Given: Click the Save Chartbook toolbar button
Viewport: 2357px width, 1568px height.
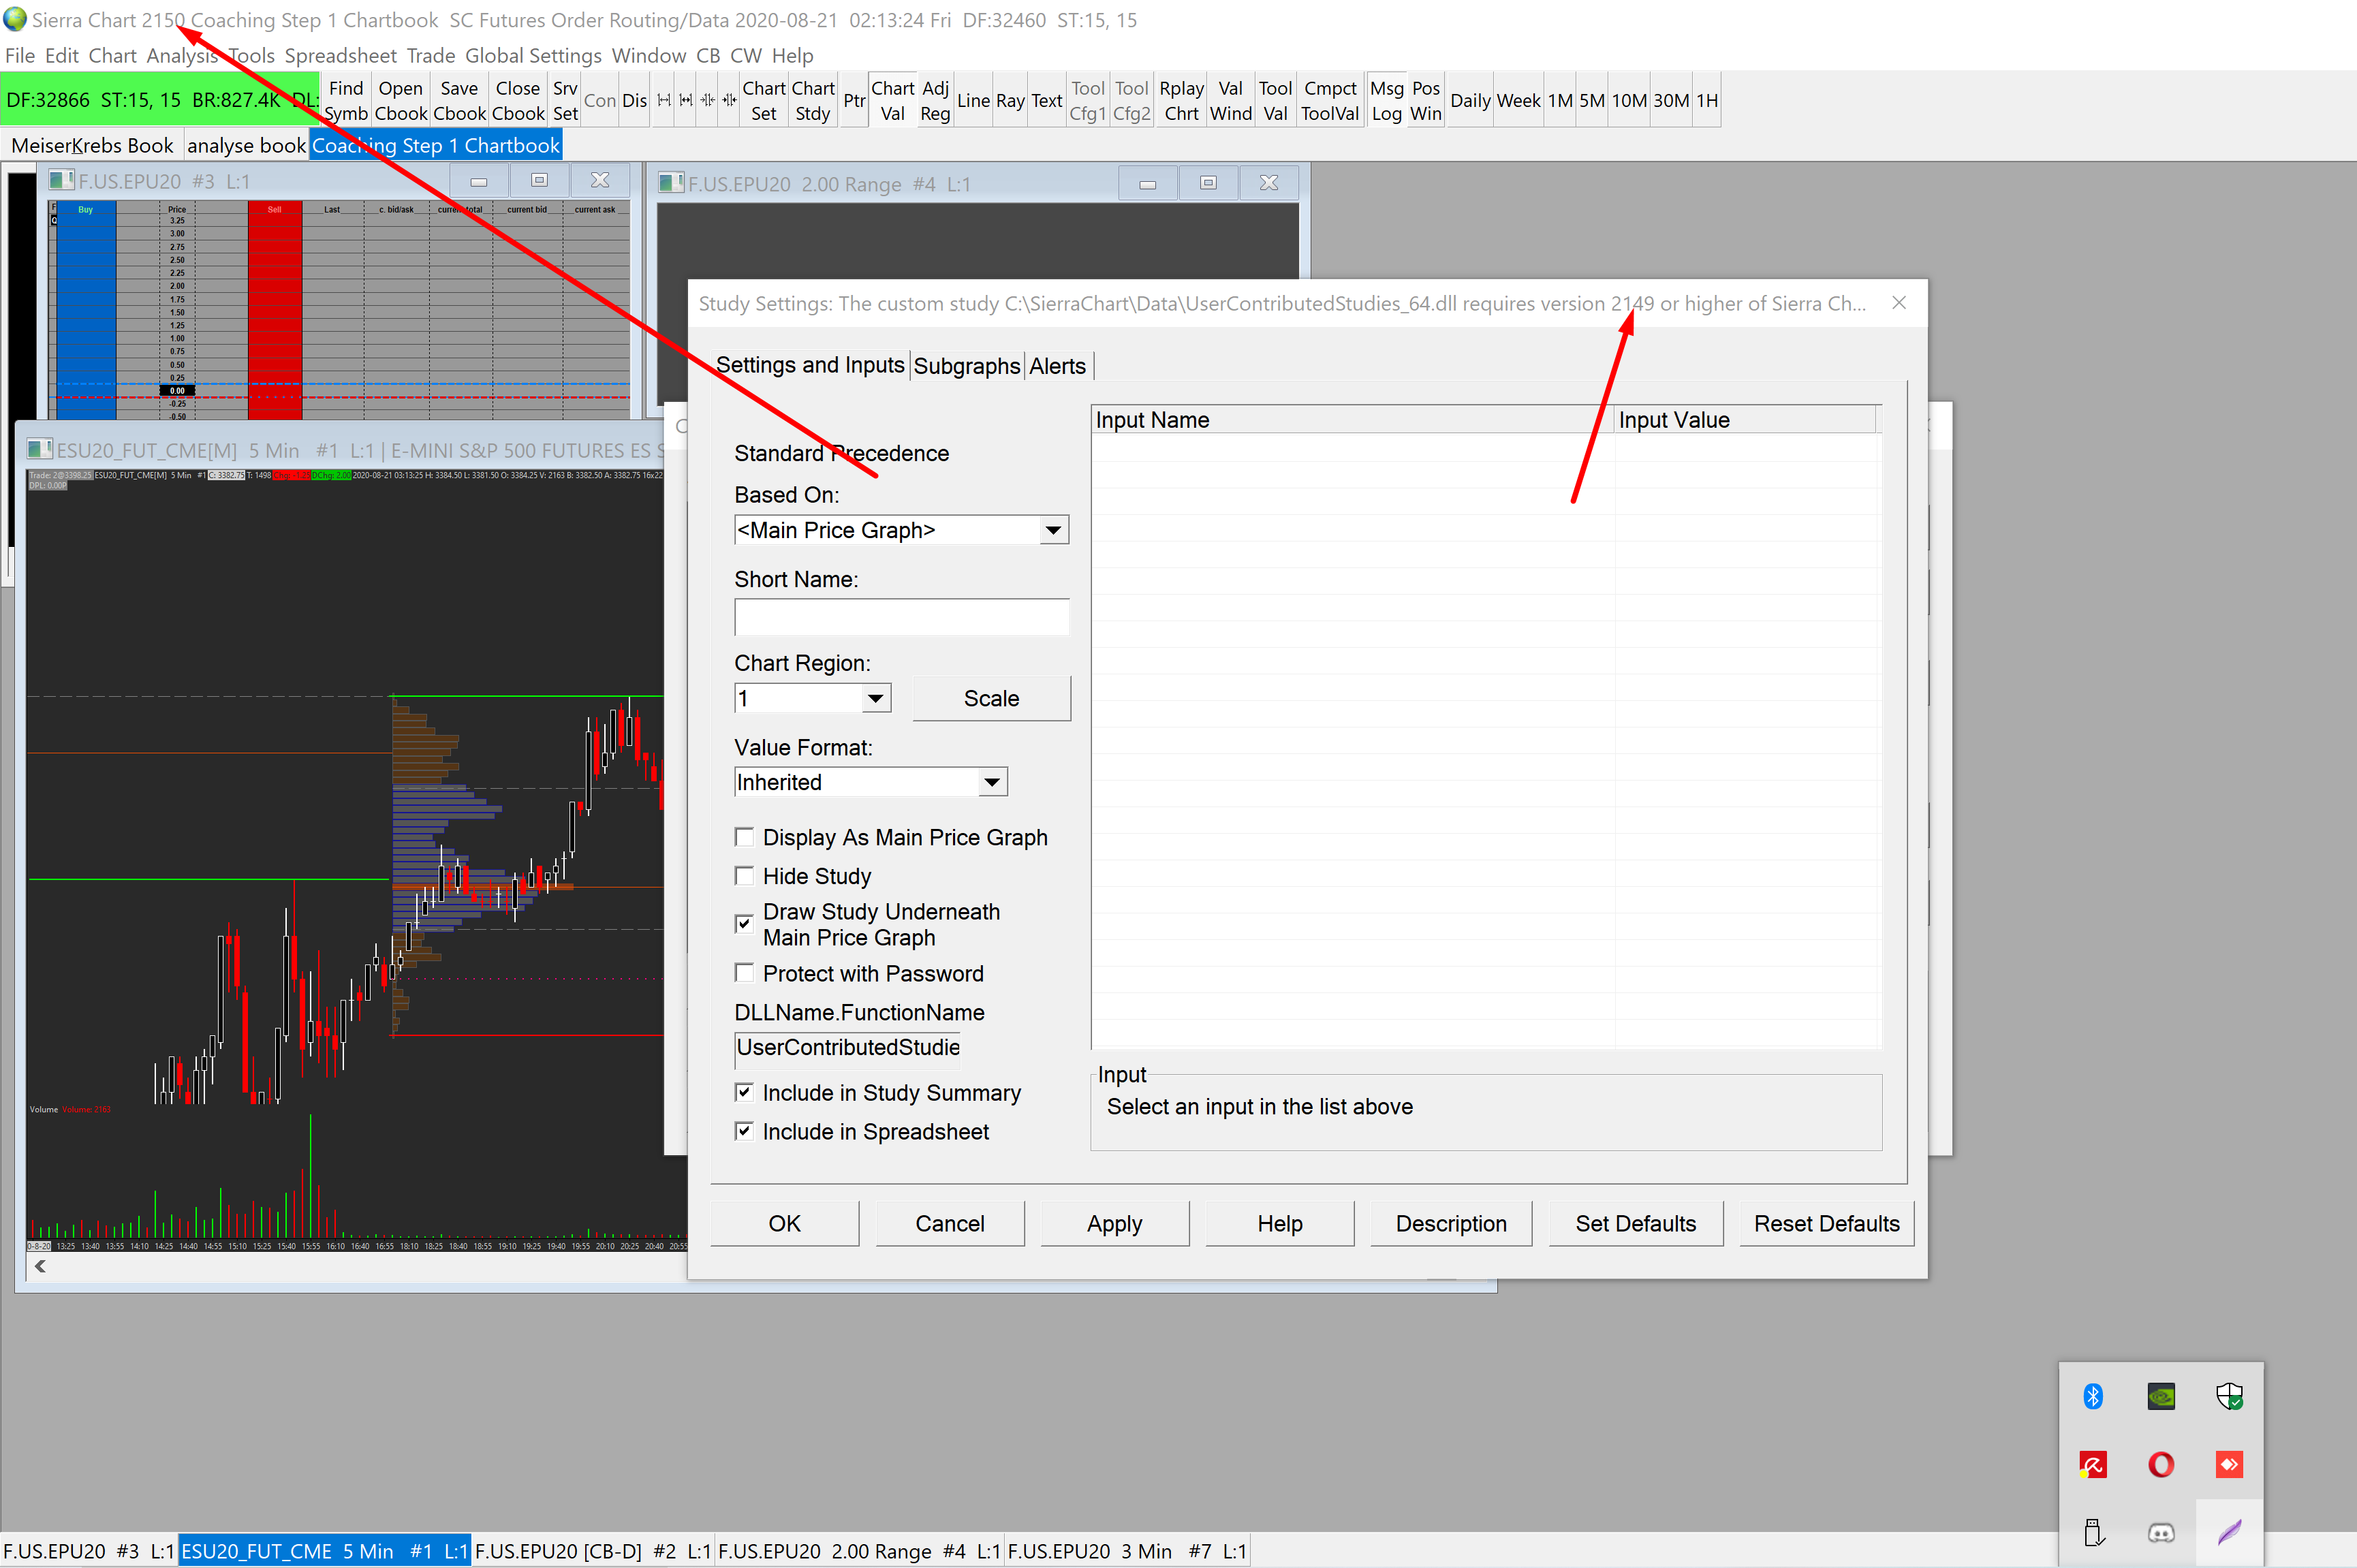Looking at the screenshot, I should [x=459, y=100].
